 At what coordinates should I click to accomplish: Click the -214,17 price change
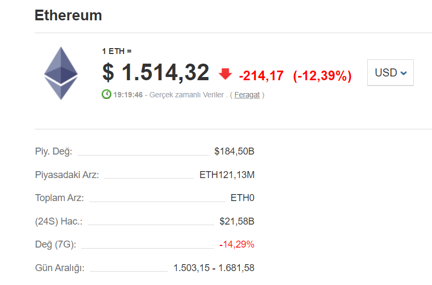(261, 76)
